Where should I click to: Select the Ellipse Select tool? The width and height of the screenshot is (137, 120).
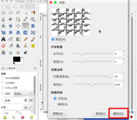coord(11,13)
